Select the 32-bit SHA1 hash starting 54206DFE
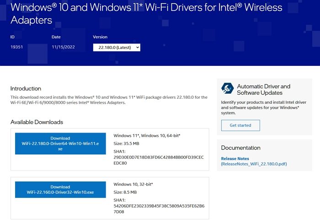 coord(159,209)
